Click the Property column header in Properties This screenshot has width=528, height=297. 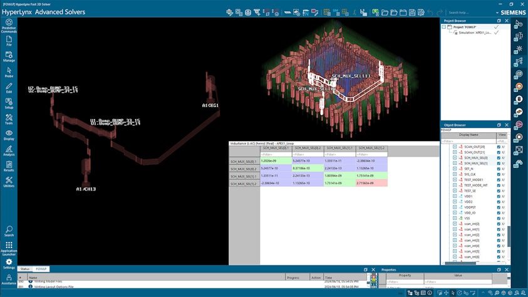pyautogui.click(x=405, y=276)
